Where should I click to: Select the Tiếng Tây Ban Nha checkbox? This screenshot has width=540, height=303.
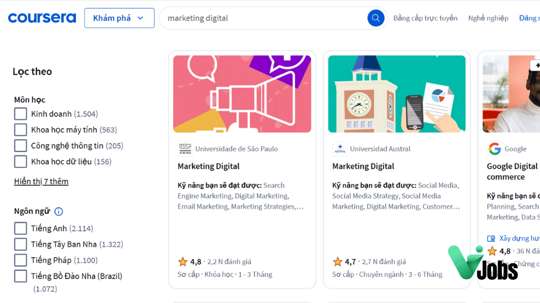[x=20, y=244]
